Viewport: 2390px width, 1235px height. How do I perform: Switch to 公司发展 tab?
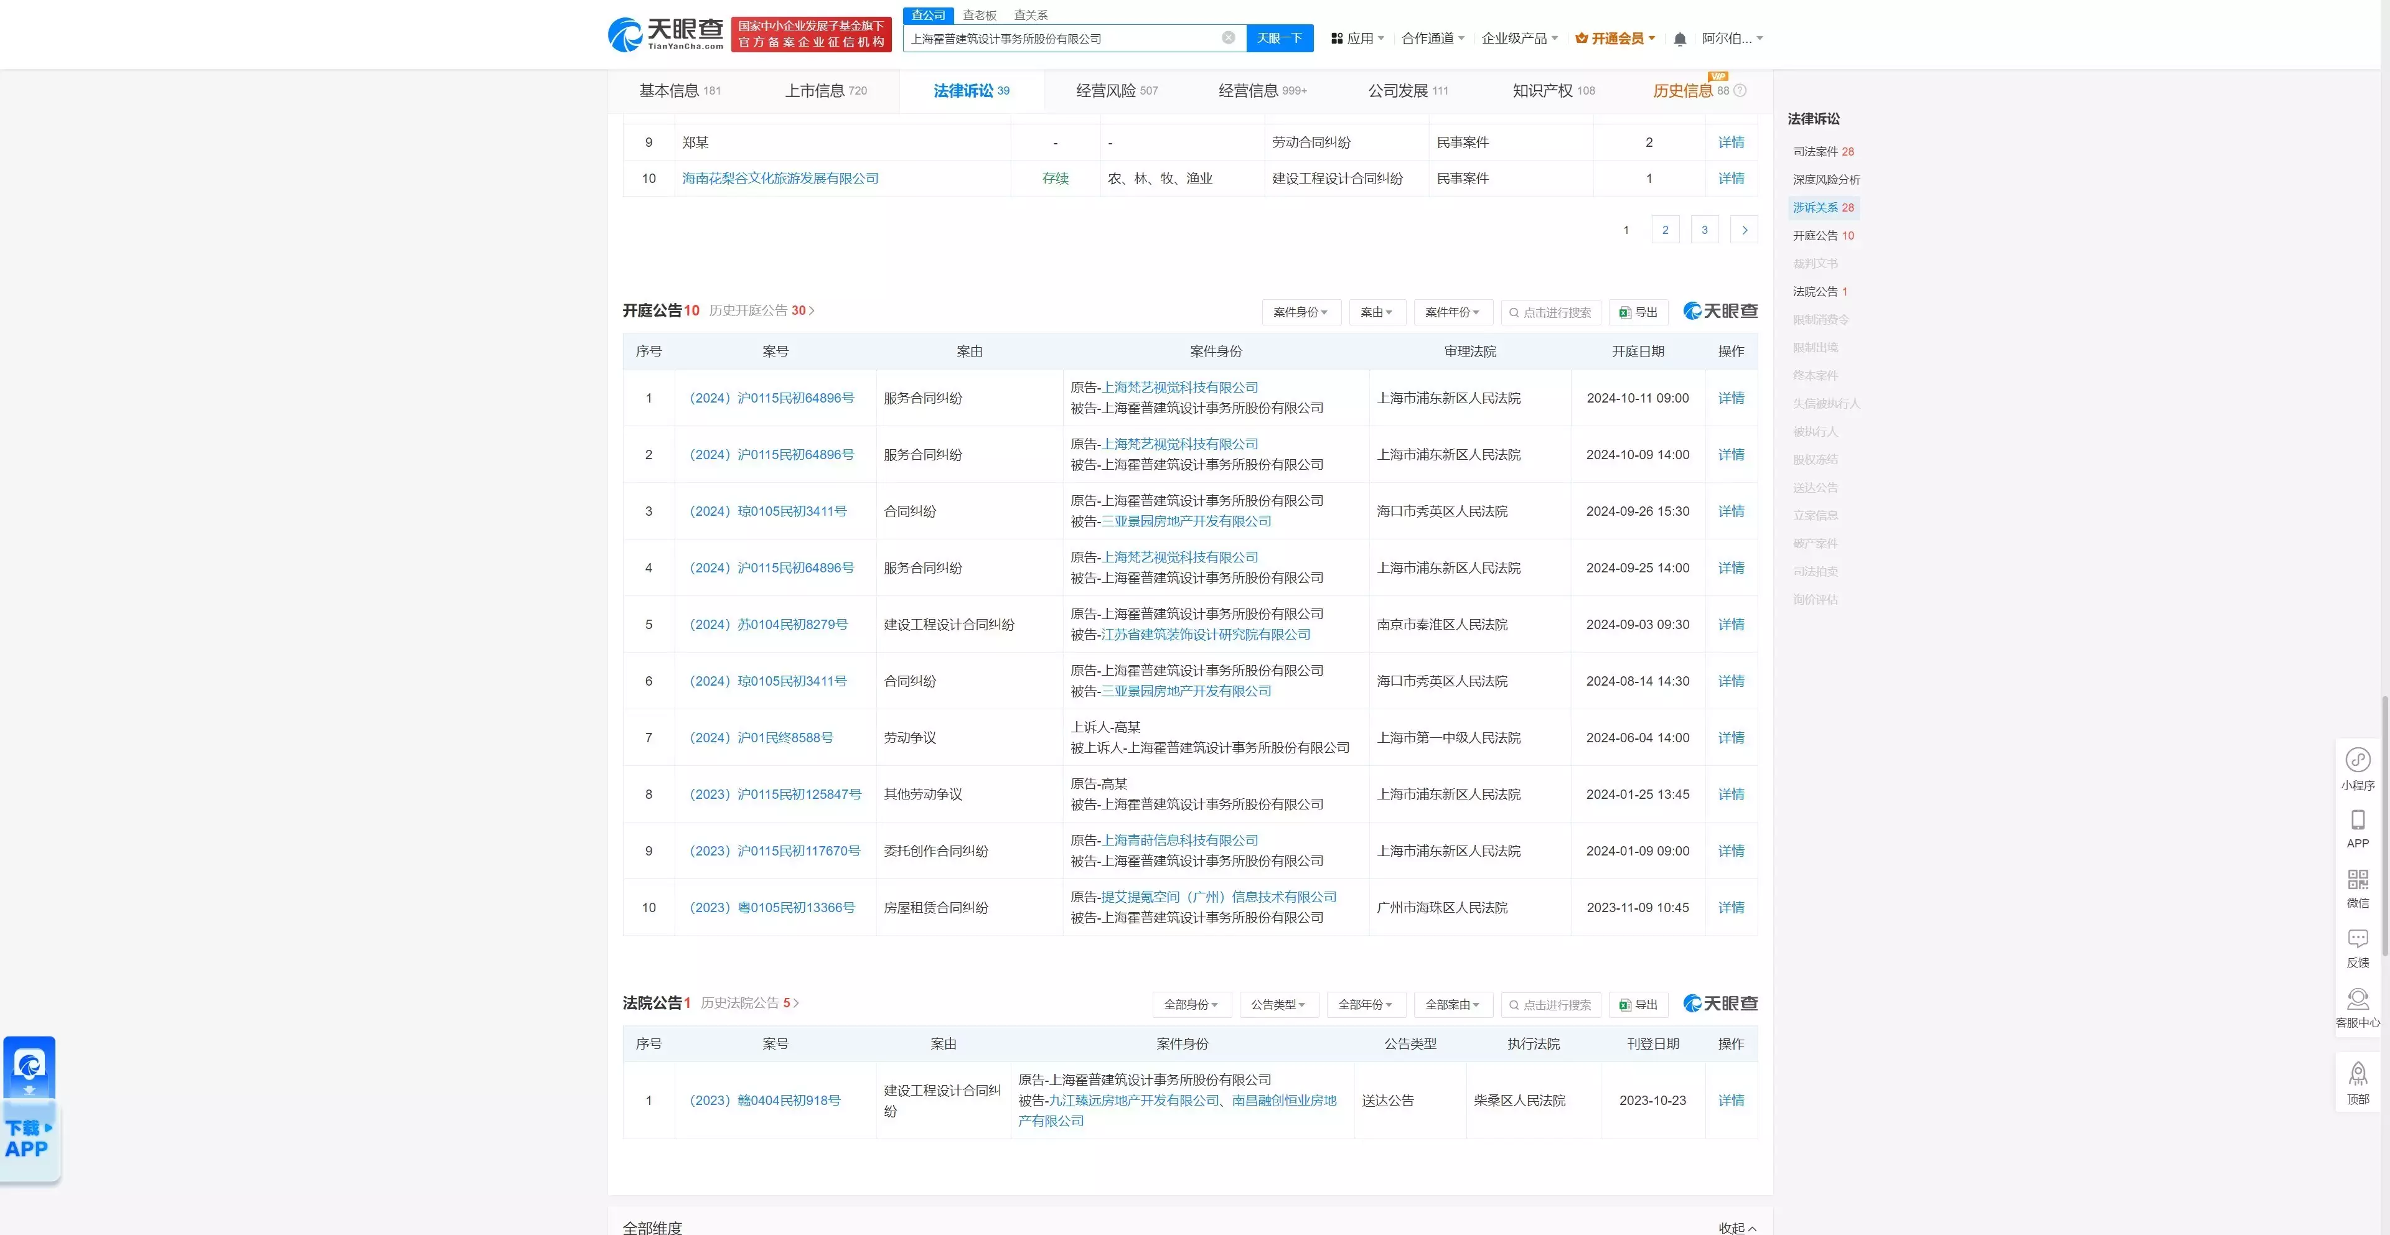(1407, 90)
